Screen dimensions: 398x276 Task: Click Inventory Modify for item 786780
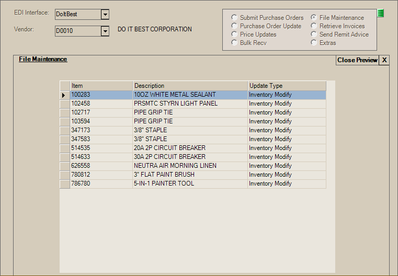pyautogui.click(x=287, y=183)
